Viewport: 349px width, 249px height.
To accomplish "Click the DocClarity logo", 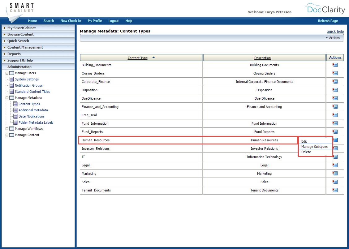I will pyautogui.click(x=325, y=9).
